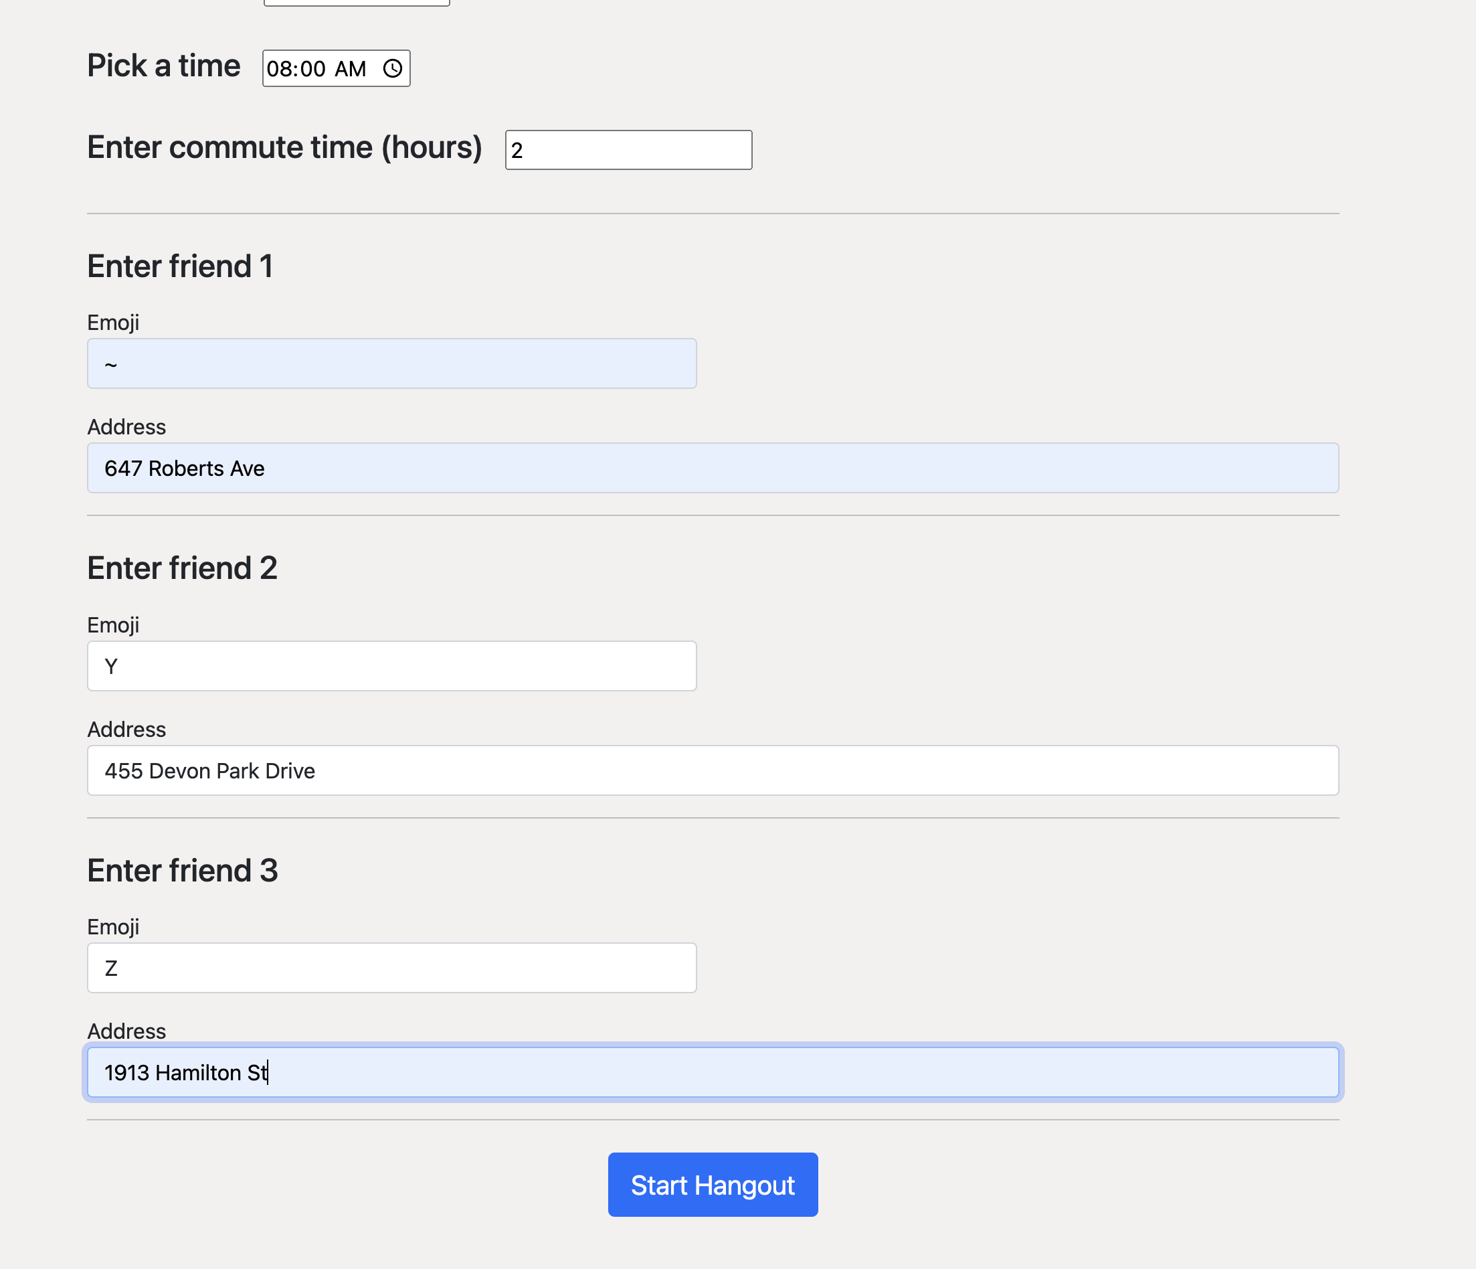Click friend 3 Emoji field containing Z
Screen dimensions: 1476x1269
point(391,968)
